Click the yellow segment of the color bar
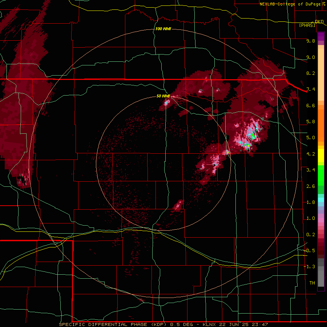This screenshot has height=327, width=327. tap(321, 156)
